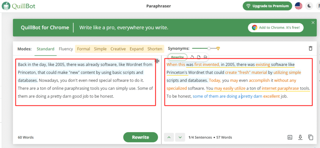Click the trash icon to delete text

point(310,49)
